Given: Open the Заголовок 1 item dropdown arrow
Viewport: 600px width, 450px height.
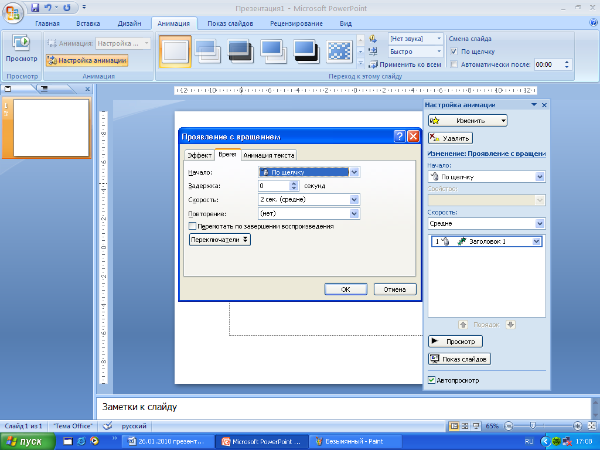Looking at the screenshot, I should [x=536, y=241].
